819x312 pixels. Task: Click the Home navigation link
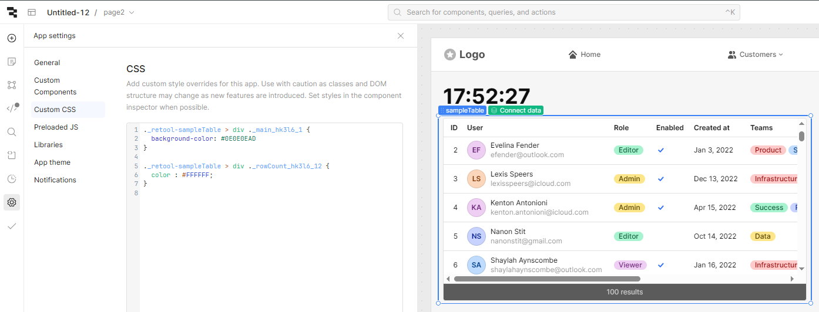[x=585, y=55]
